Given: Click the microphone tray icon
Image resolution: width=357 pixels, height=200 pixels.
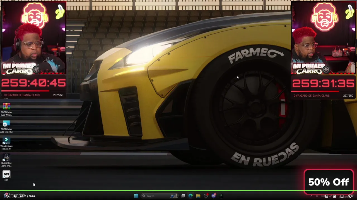Looking at the screenshot, I should (317, 196).
